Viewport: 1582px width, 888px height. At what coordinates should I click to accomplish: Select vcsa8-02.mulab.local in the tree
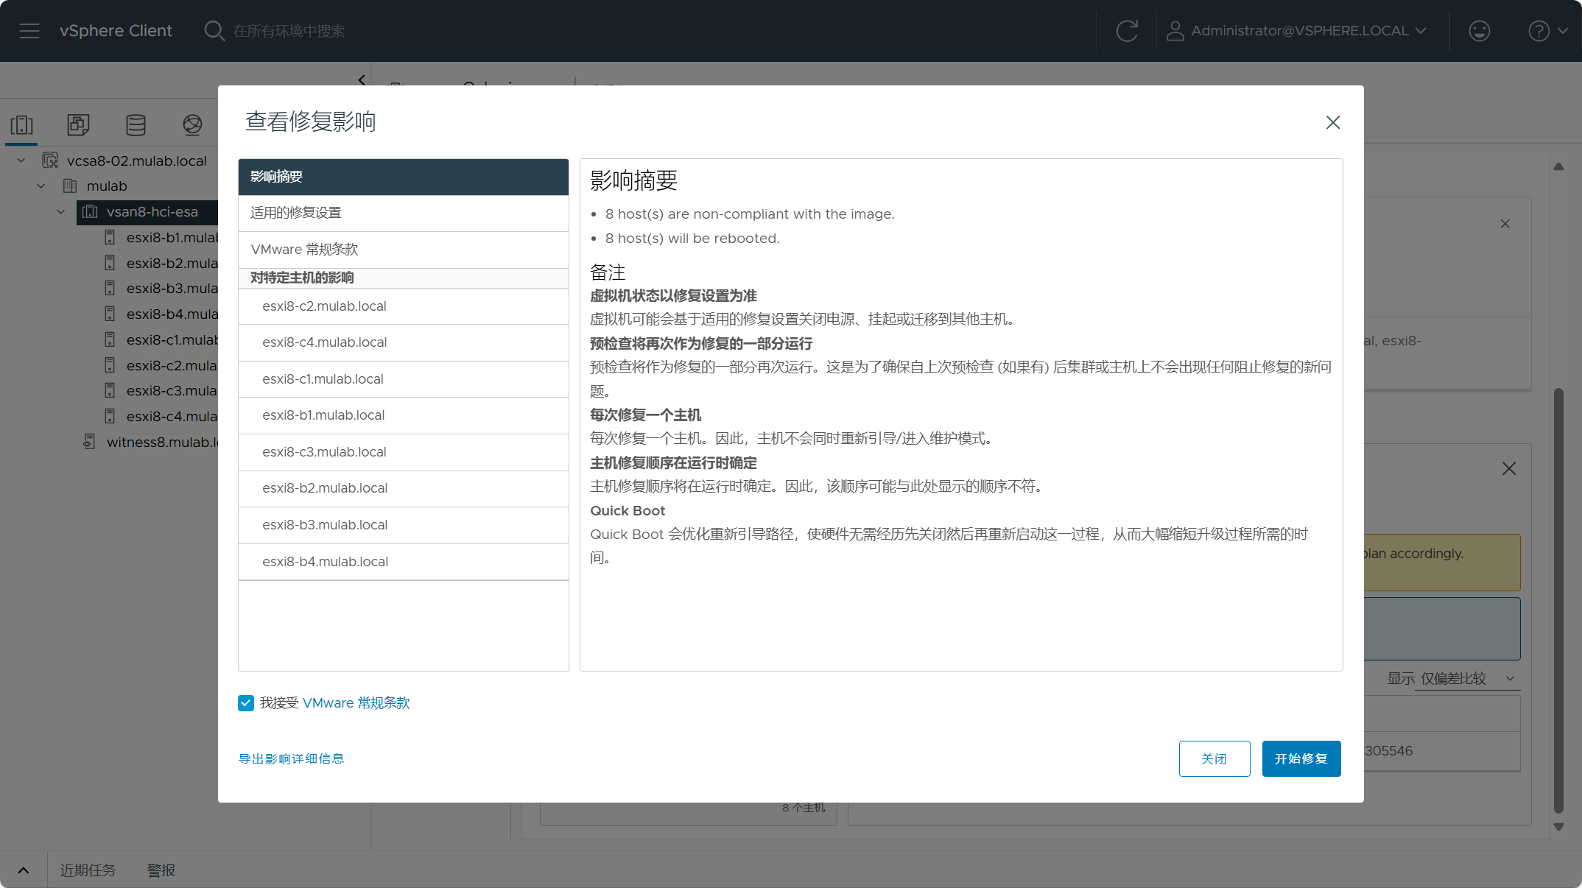(x=137, y=161)
